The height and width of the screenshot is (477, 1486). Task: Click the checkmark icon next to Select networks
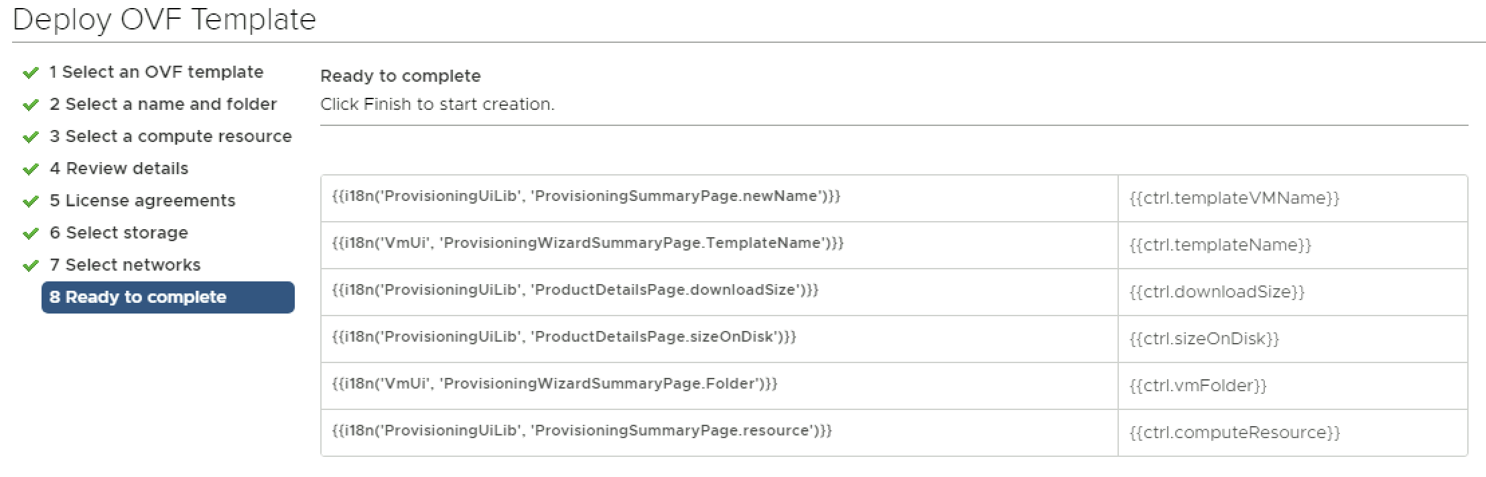(30, 265)
